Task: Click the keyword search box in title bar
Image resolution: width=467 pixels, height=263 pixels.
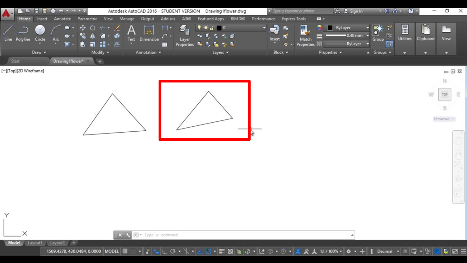Action: [302, 11]
